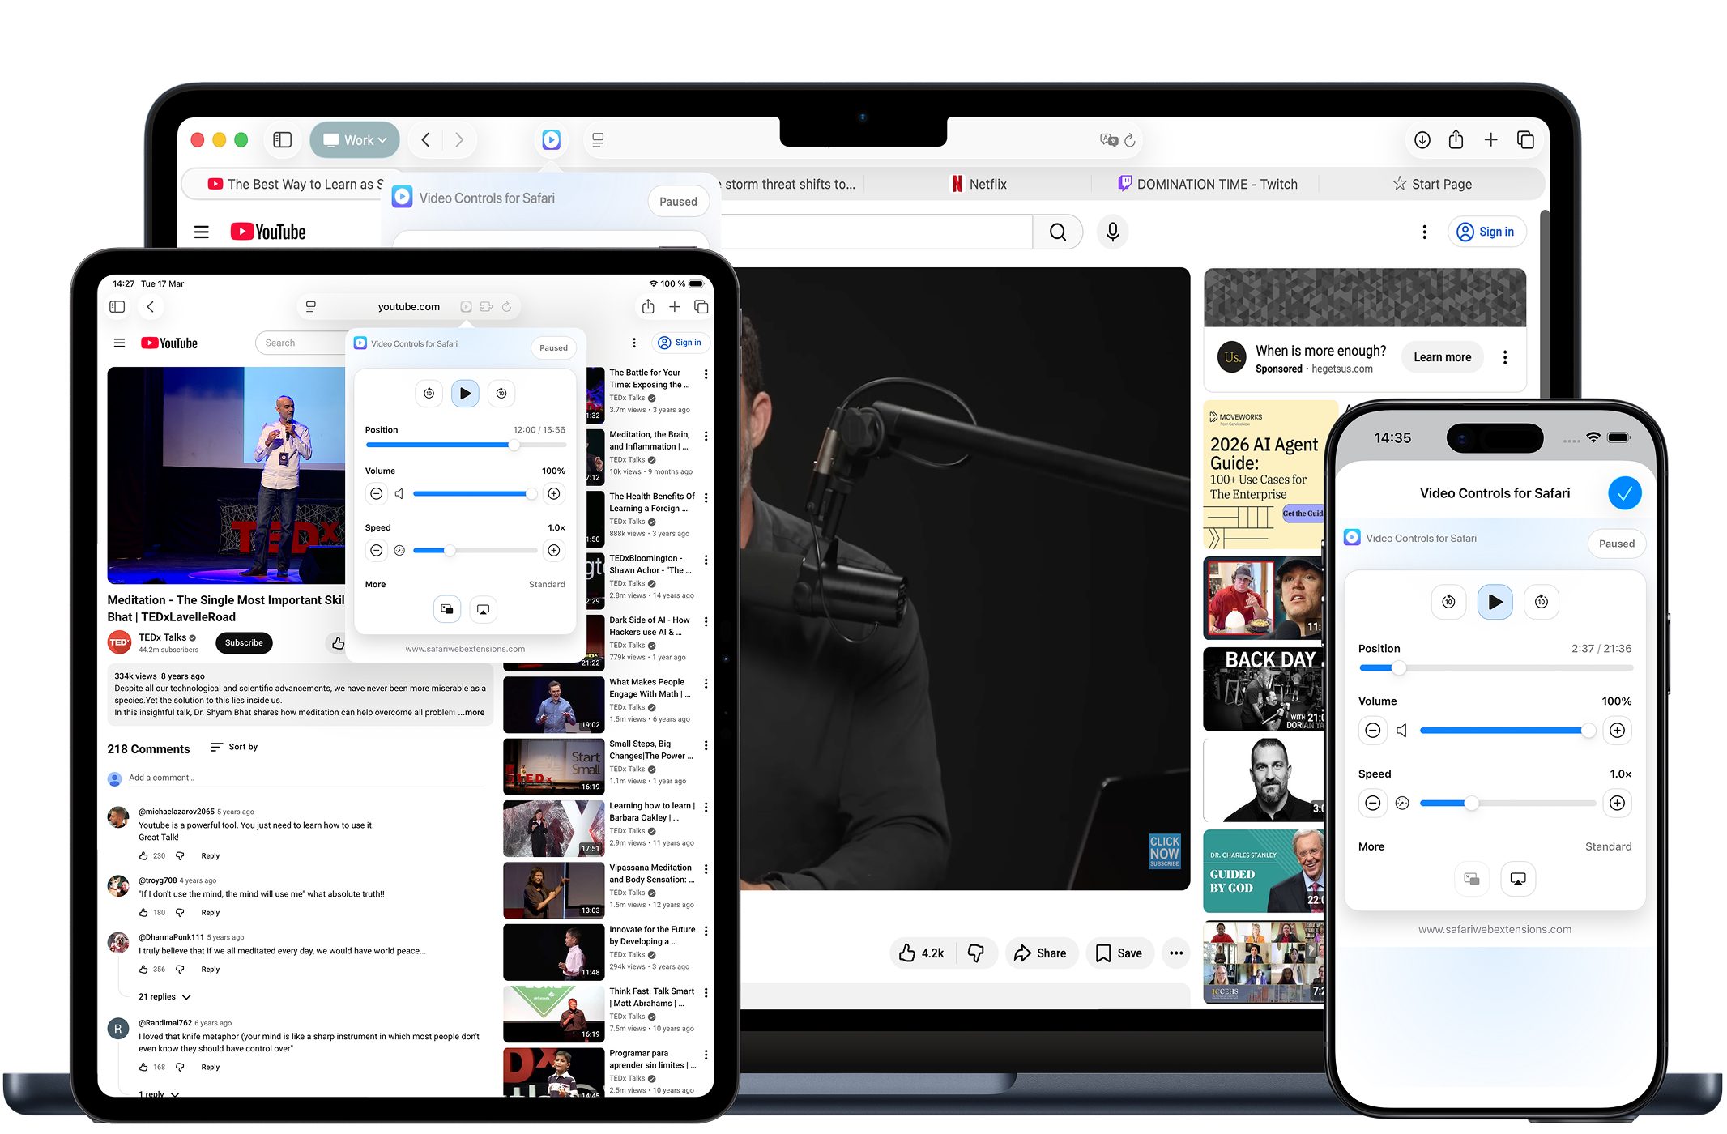Click the Mac Safari downloads icon
This screenshot has height=1134, width=1727.
pos(1422,140)
